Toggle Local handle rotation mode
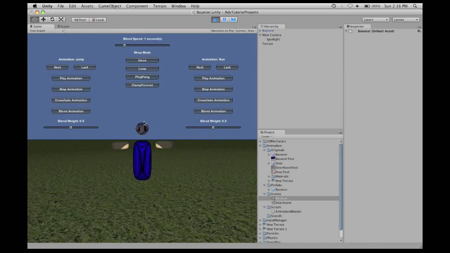 point(98,20)
